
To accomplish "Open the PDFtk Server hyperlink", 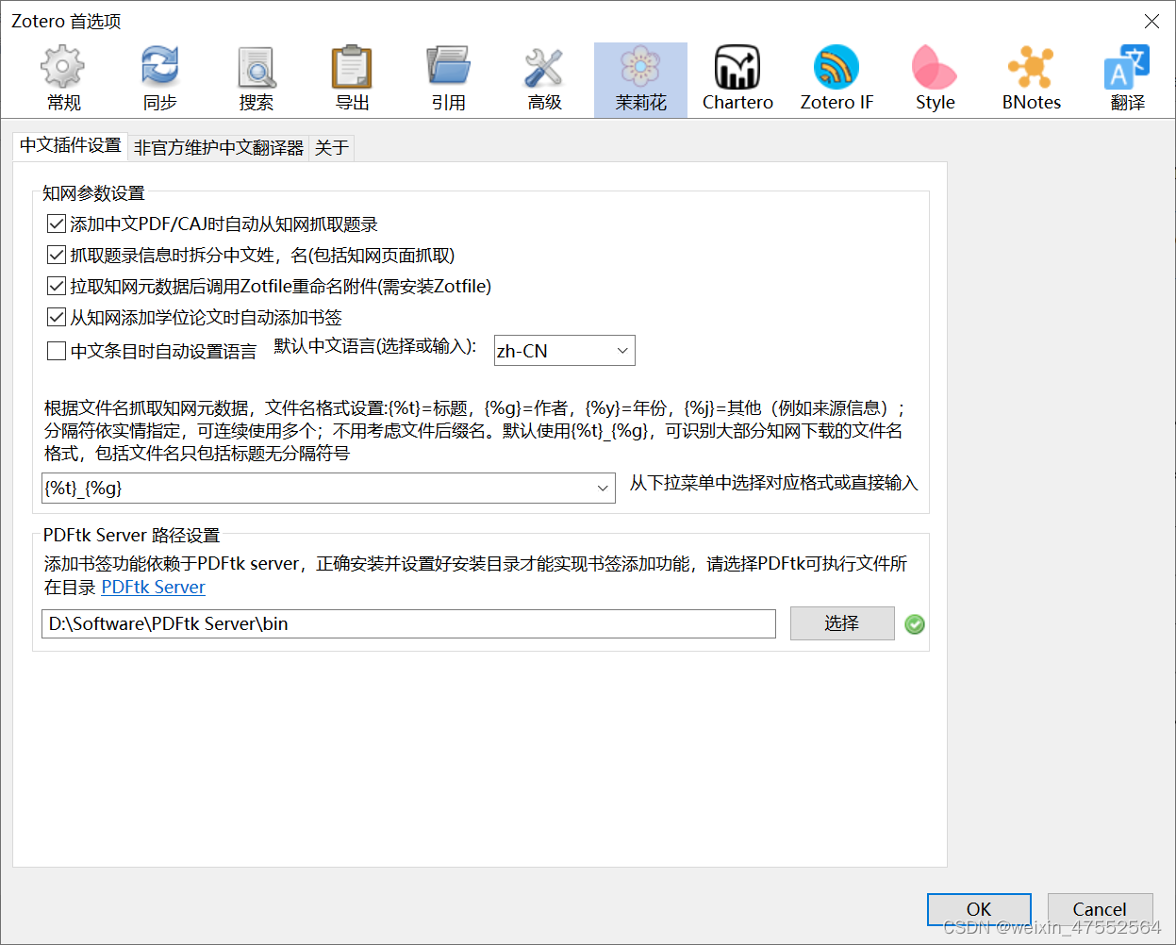I will point(153,587).
